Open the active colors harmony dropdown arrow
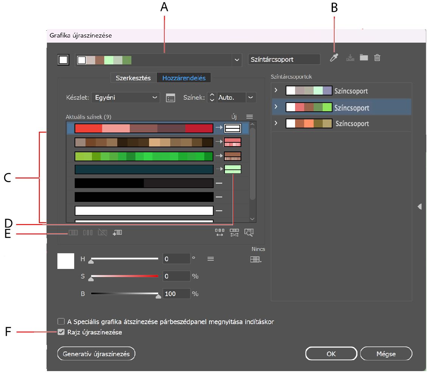Image resolution: width=429 pixels, height=373 pixels. click(237, 60)
